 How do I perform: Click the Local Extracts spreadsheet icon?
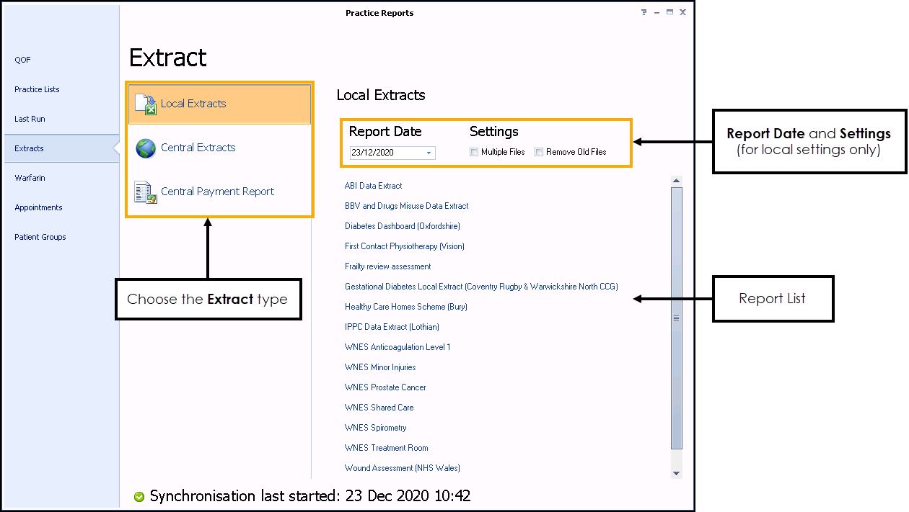click(x=146, y=104)
